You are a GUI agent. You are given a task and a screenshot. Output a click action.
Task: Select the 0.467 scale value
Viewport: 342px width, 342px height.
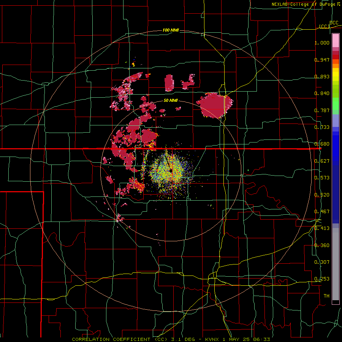(322, 212)
